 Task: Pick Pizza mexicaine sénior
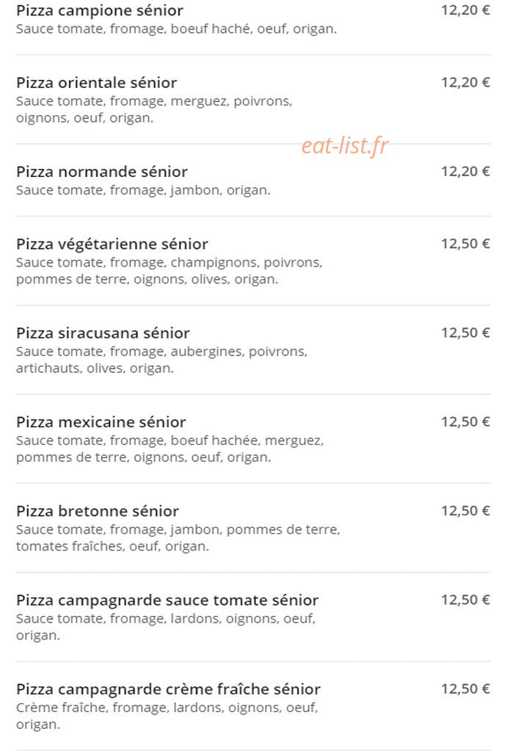[101, 422]
